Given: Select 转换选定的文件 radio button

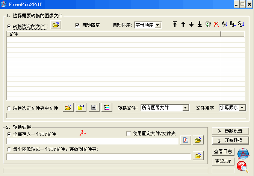Looking at the screenshot, I should (x=9, y=27).
